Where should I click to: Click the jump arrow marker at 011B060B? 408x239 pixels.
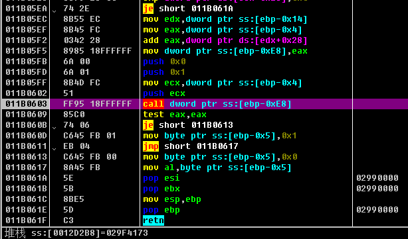pos(54,127)
